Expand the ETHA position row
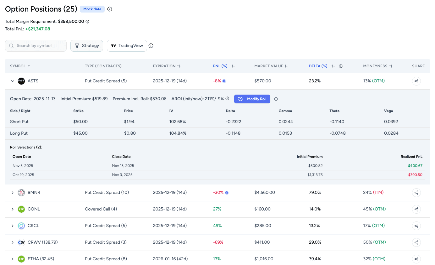 click(13, 259)
